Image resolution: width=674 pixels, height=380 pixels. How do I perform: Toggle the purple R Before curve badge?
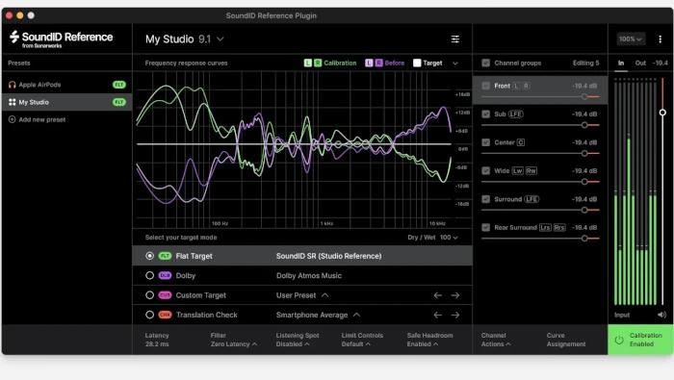[378, 63]
